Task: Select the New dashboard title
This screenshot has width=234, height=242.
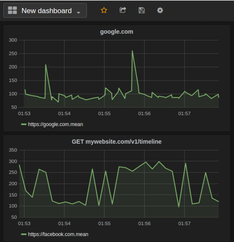Action: pos(46,11)
